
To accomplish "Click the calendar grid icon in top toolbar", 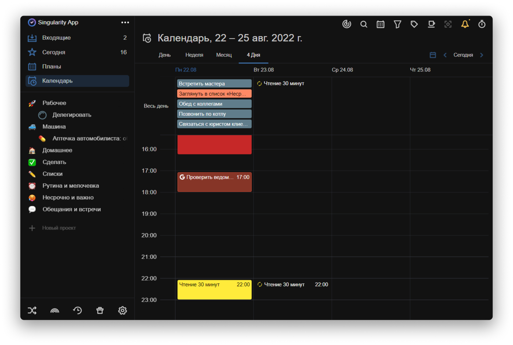I will click(380, 24).
